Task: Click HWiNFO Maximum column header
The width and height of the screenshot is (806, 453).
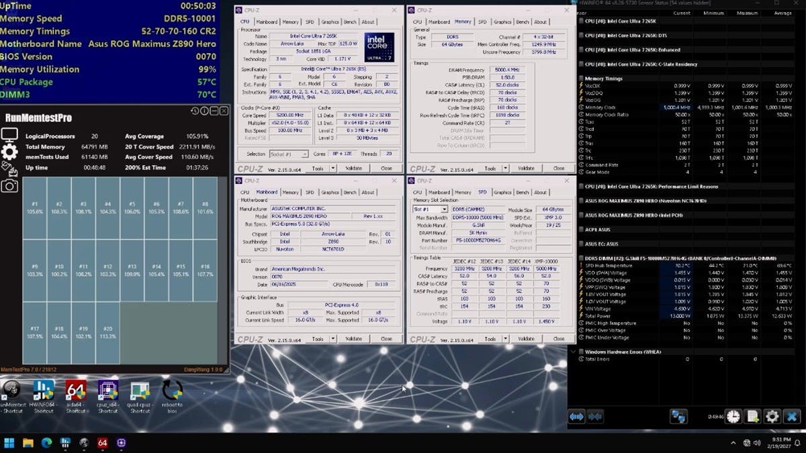Action: tap(748, 13)
